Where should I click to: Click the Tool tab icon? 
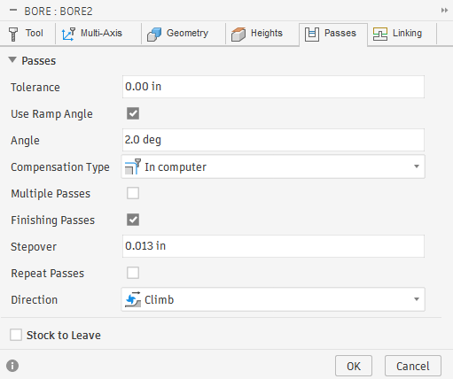[x=13, y=34]
